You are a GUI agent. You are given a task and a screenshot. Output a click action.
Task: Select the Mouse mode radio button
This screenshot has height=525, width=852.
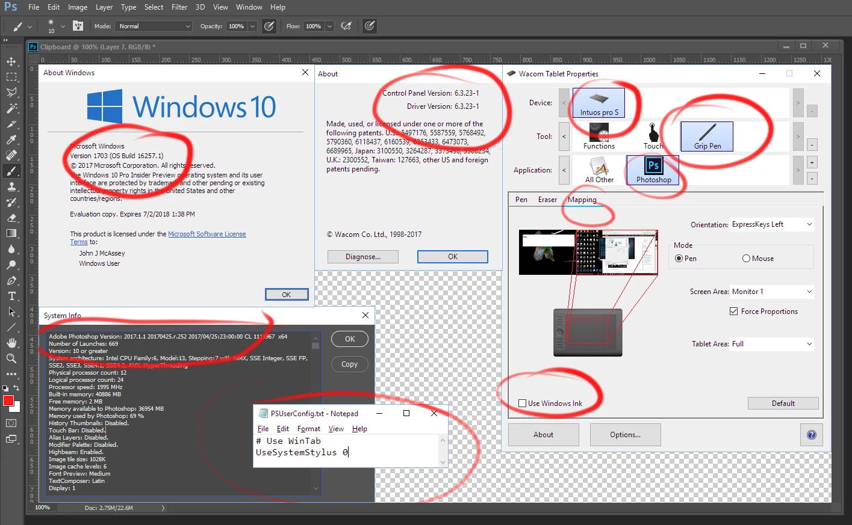pos(746,259)
